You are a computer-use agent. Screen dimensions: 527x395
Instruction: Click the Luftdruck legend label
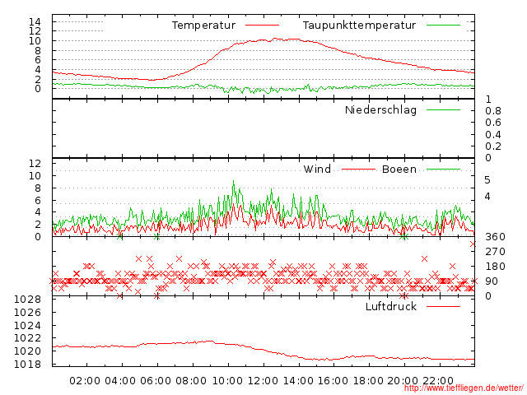point(391,306)
